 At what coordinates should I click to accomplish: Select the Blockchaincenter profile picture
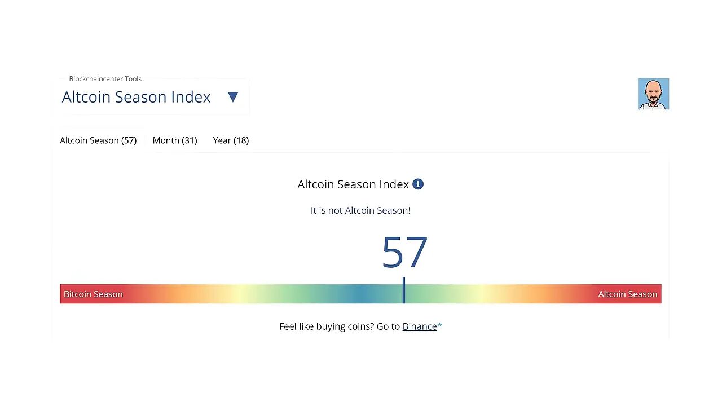click(x=653, y=94)
